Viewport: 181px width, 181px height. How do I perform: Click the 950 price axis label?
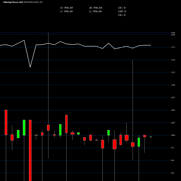(x=173, y=160)
